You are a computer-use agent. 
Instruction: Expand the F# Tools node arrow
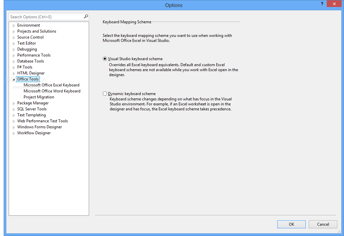tap(14, 67)
